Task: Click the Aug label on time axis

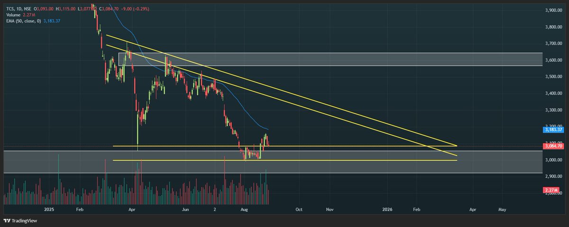Action: [x=244, y=209]
